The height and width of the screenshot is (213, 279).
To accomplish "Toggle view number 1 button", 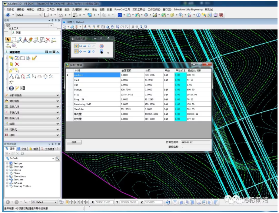I will [x=67, y=202].
